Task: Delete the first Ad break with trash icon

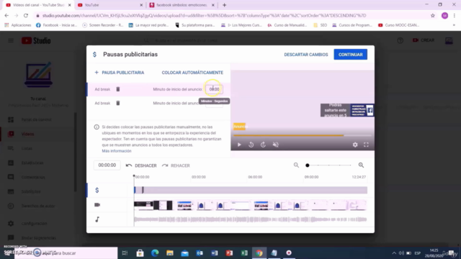Action: pyautogui.click(x=118, y=89)
